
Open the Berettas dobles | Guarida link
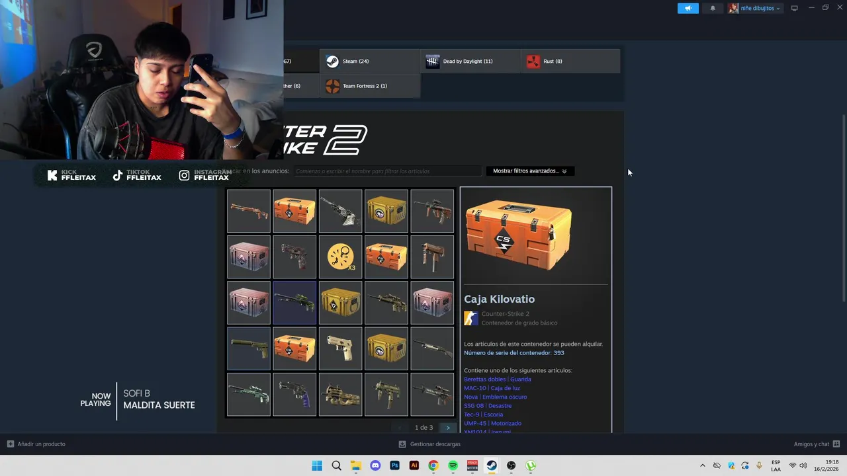point(497,379)
